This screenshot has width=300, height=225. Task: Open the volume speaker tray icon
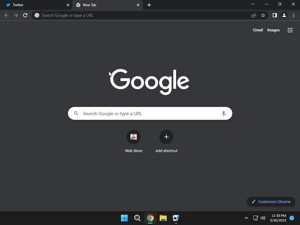(x=263, y=218)
